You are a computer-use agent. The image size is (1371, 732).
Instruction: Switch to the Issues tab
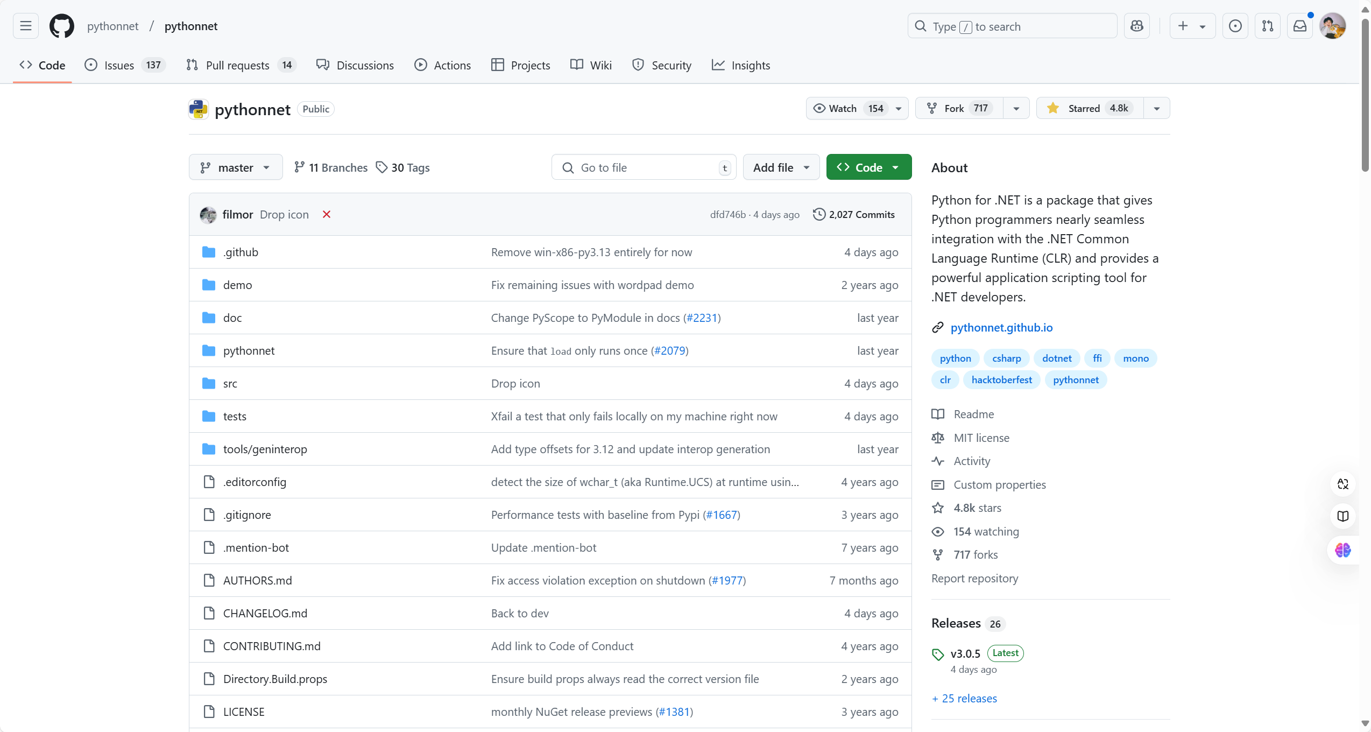[119, 65]
